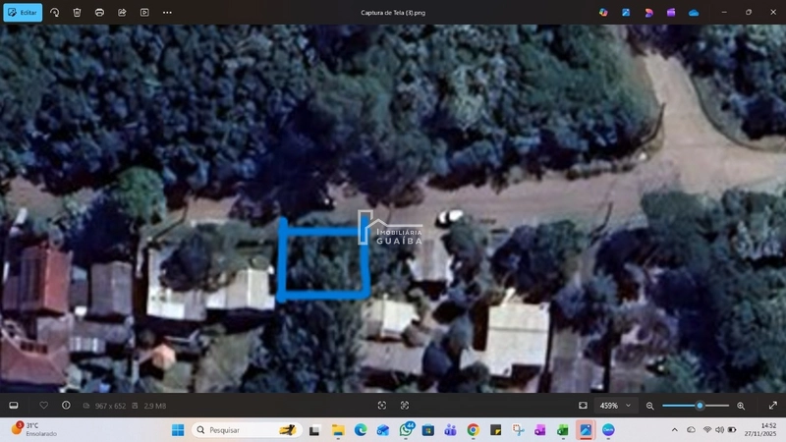The height and width of the screenshot is (442, 786).
Task: Open the pink app icon beside the Snipping Tool icon
Action: pyautogui.click(x=539, y=430)
